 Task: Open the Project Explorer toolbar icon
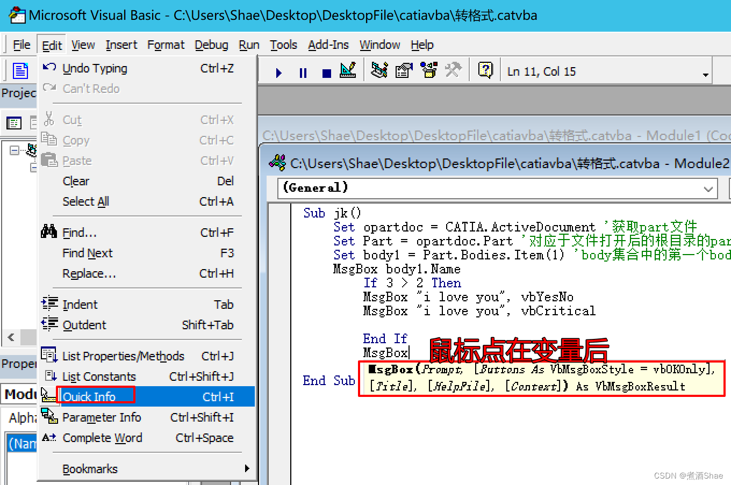click(379, 70)
